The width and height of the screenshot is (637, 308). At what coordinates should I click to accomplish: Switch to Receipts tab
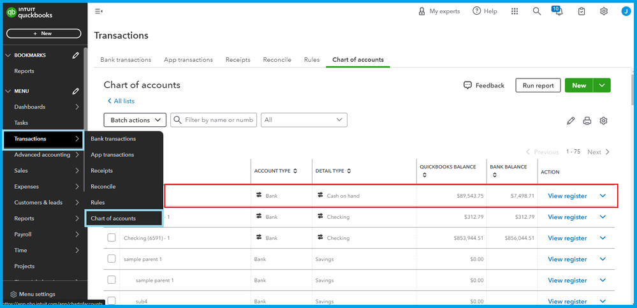[238, 60]
